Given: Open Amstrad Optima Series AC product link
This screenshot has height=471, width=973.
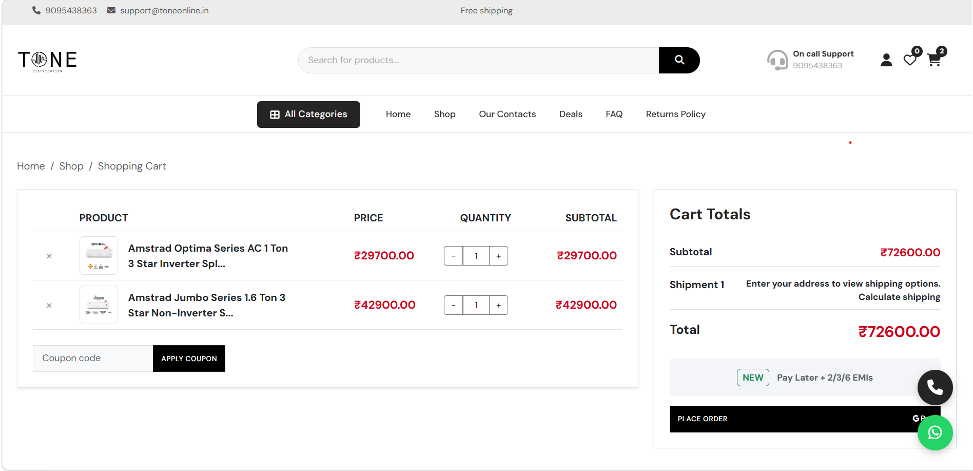Looking at the screenshot, I should pyautogui.click(x=208, y=256).
